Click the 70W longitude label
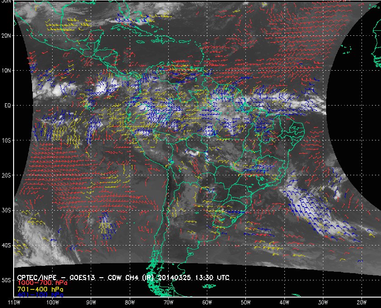This screenshot has height=308, width=381. coord(168,303)
